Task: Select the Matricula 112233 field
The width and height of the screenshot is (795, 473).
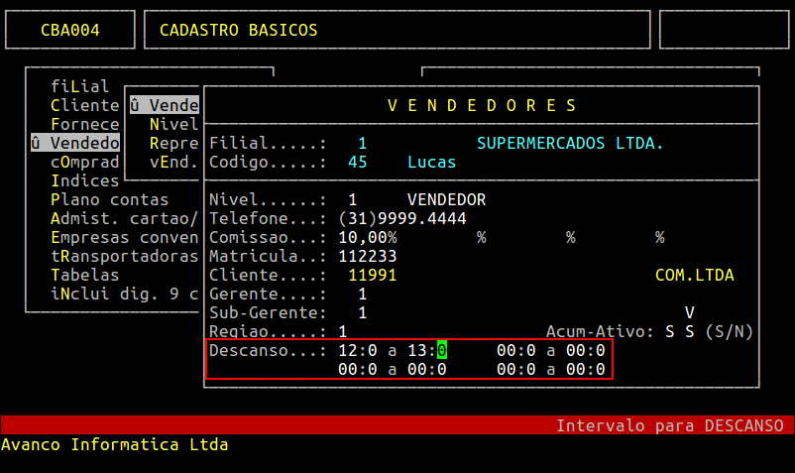Action: pyautogui.click(x=368, y=256)
